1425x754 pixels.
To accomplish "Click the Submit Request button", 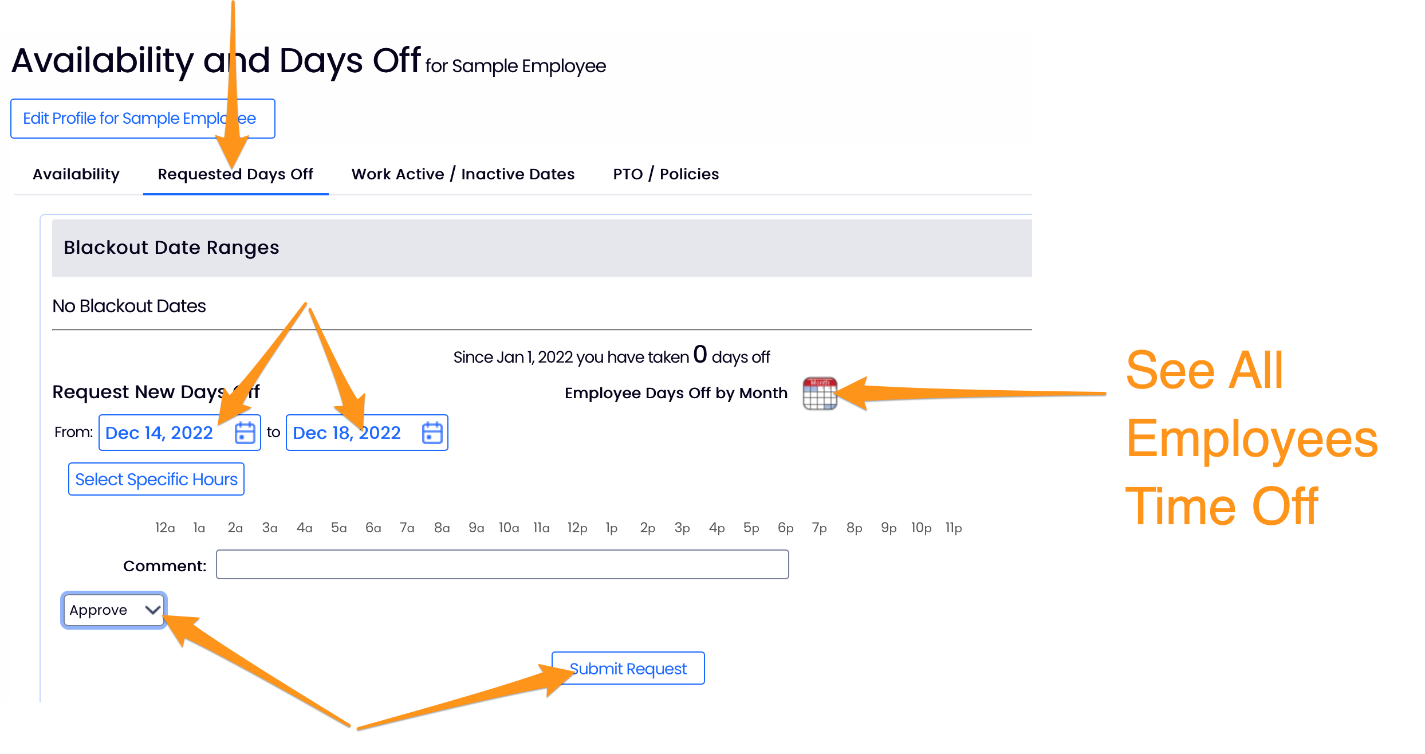I will coord(628,669).
